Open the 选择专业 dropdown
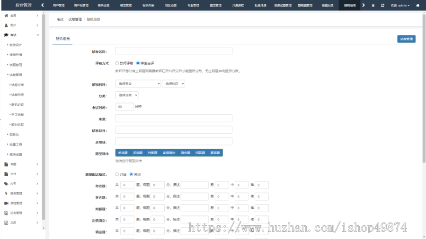The width and height of the screenshot is (426, 239). point(138,84)
